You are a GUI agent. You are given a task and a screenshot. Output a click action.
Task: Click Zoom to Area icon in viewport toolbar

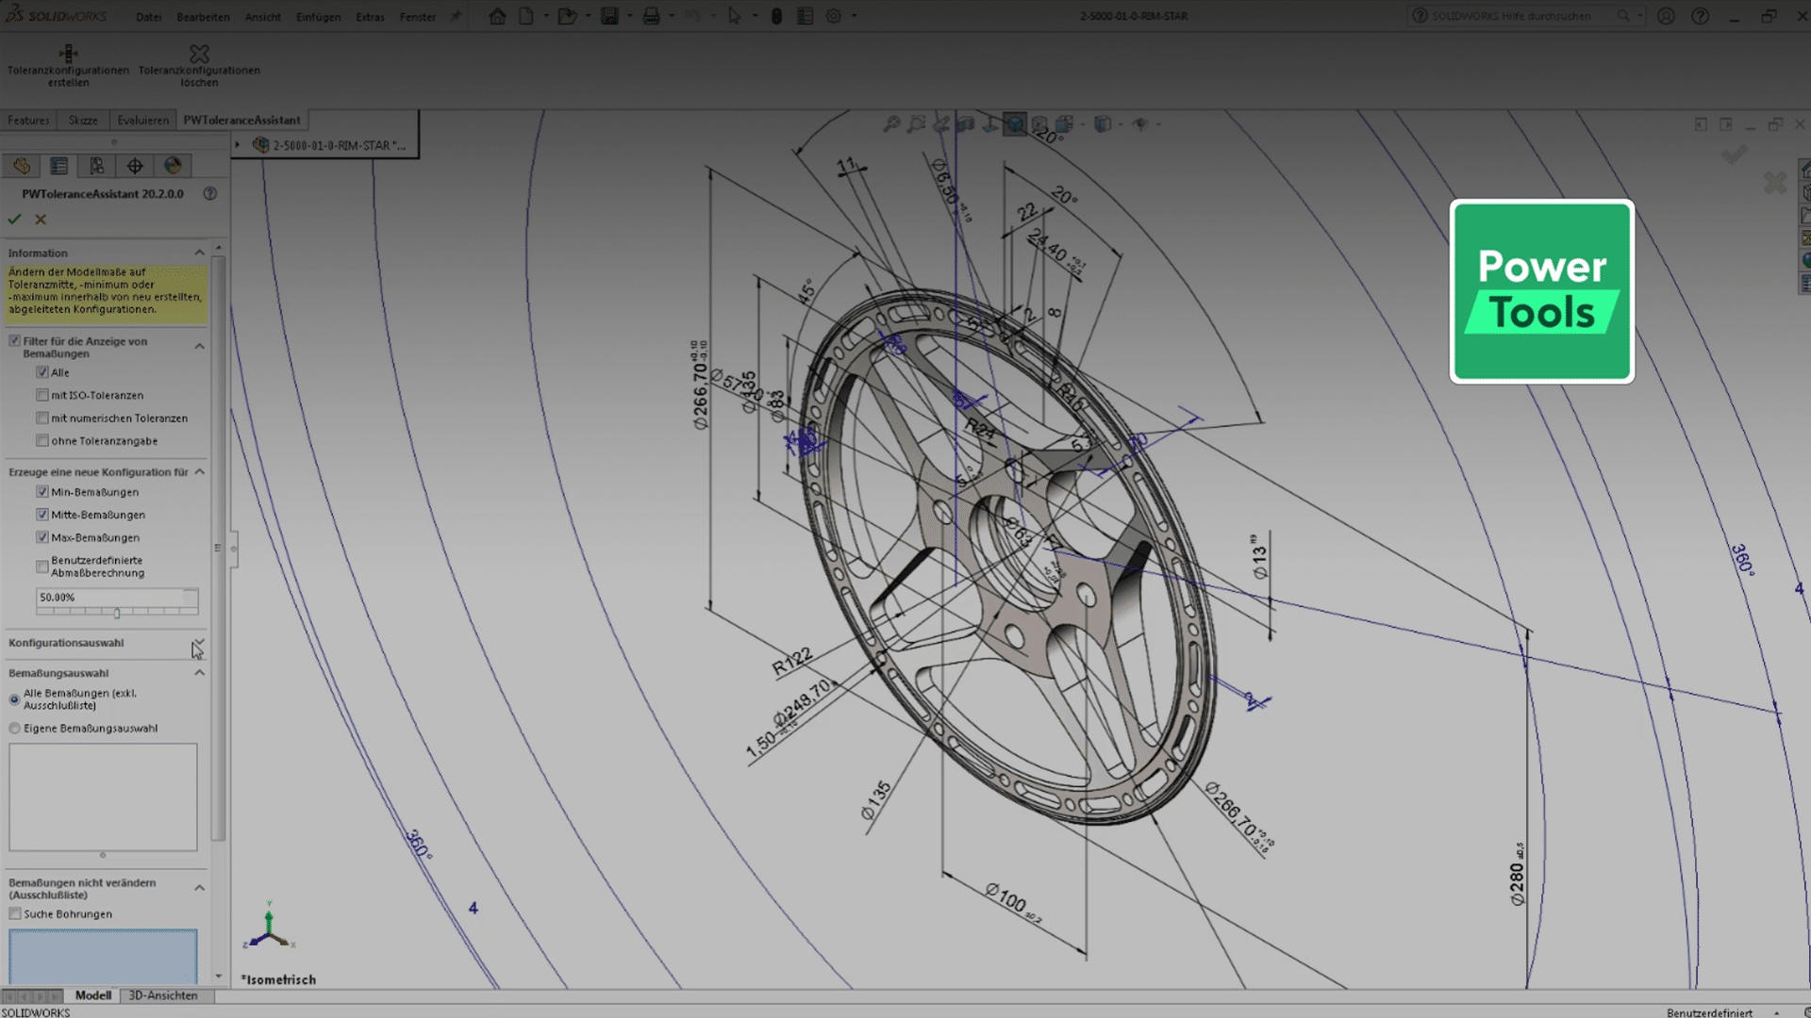[916, 123]
